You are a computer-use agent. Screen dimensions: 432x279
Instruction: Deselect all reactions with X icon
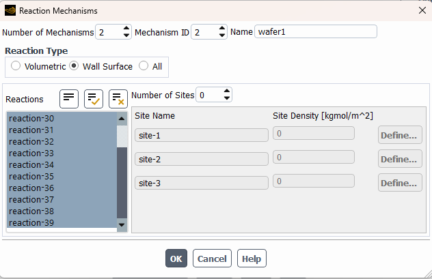(x=118, y=99)
